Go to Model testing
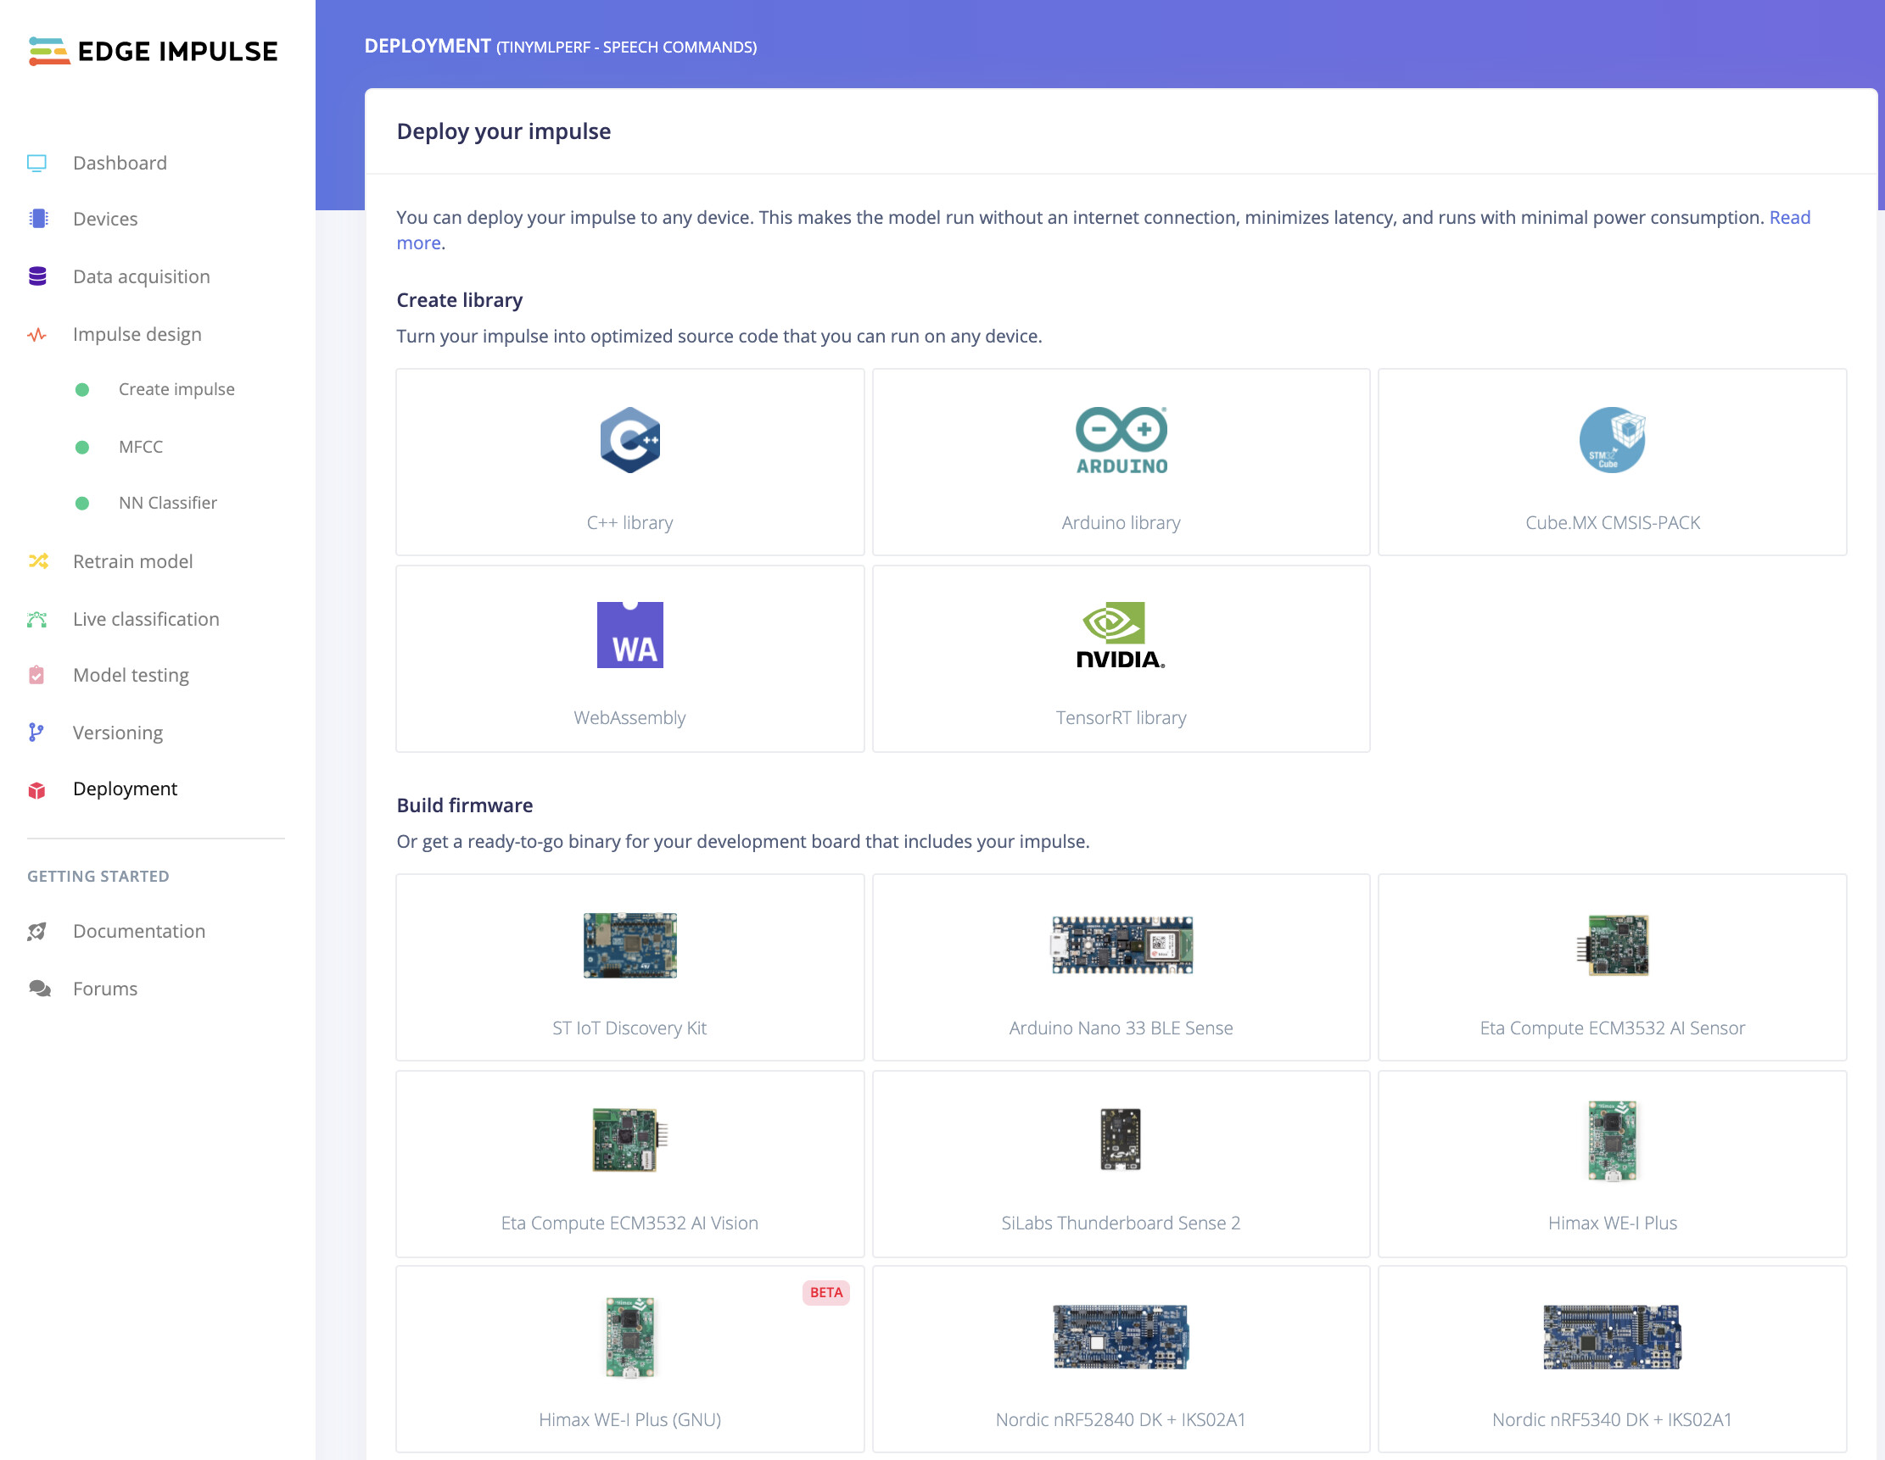The height and width of the screenshot is (1460, 1885). pos(131,675)
